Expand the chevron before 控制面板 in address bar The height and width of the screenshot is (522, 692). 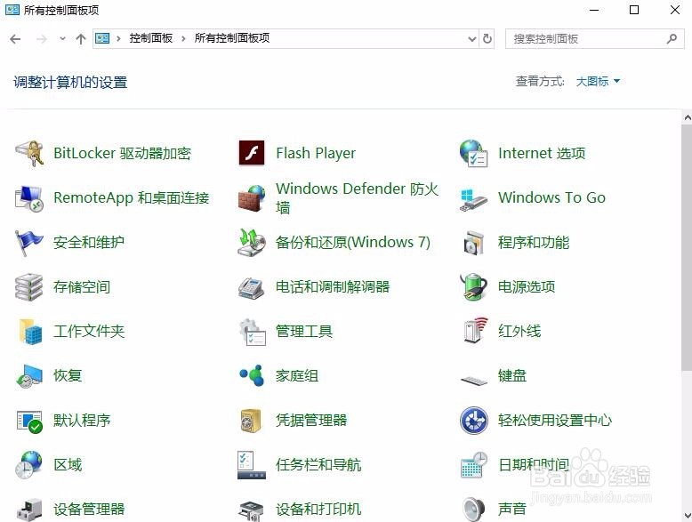(x=118, y=39)
